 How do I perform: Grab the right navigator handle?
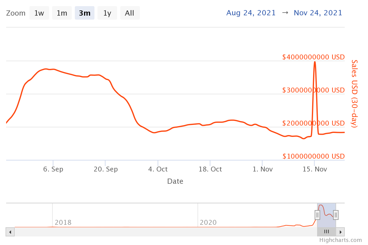[x=336, y=215]
